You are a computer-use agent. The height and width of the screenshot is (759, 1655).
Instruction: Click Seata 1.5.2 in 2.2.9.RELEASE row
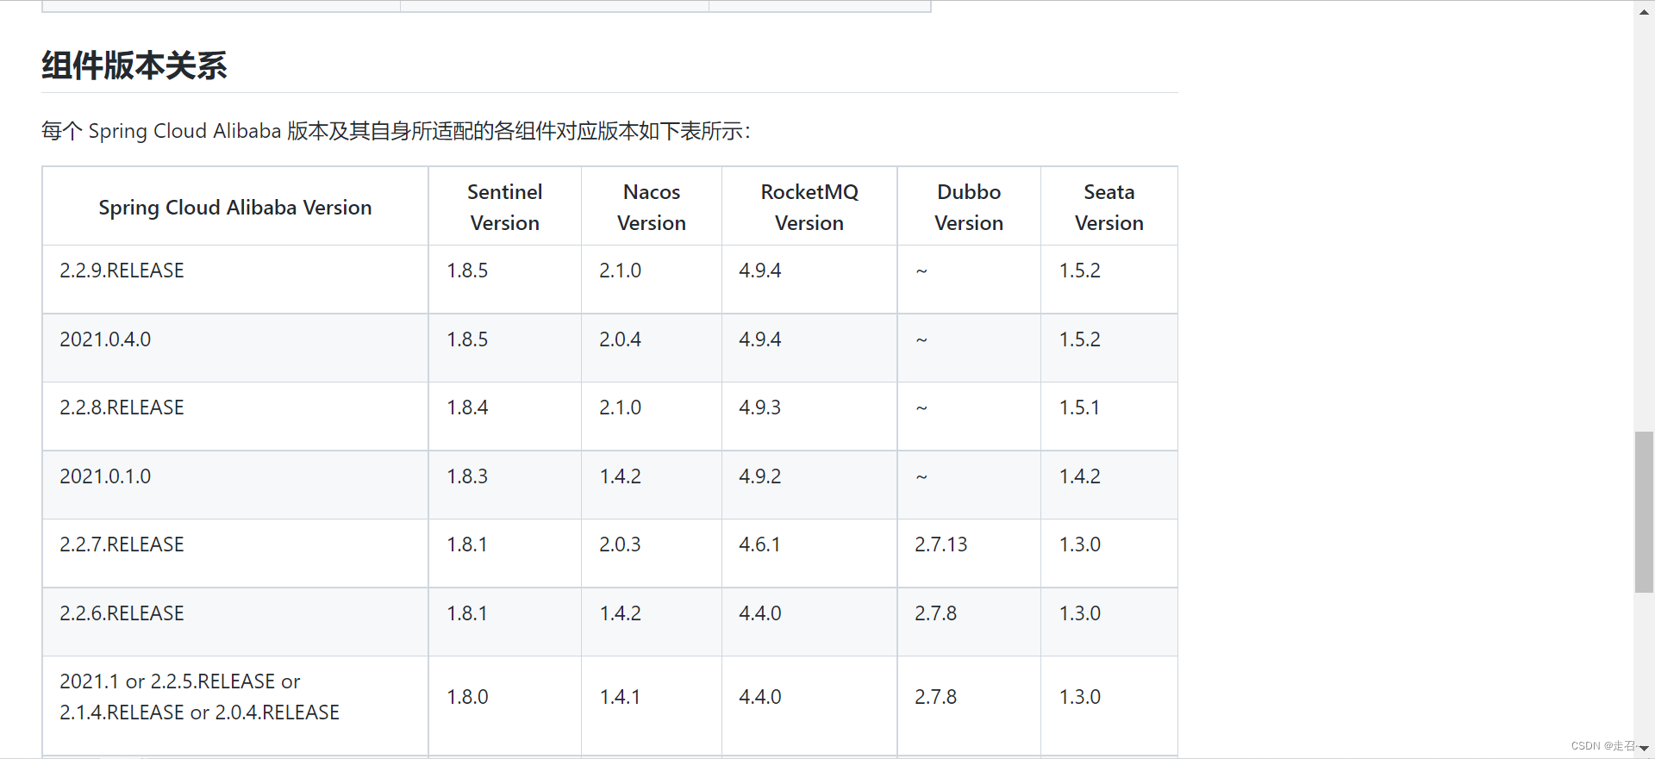[x=1079, y=271]
